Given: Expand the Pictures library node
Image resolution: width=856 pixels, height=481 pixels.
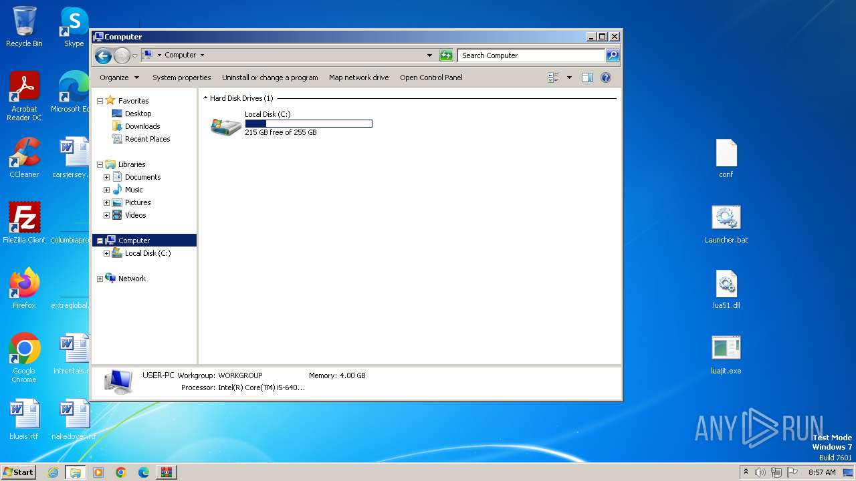Looking at the screenshot, I should (106, 202).
